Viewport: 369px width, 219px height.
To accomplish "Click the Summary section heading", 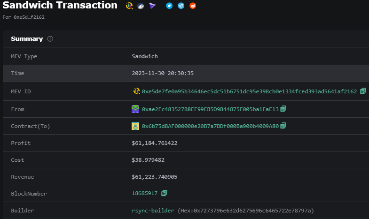I will [x=27, y=39].
